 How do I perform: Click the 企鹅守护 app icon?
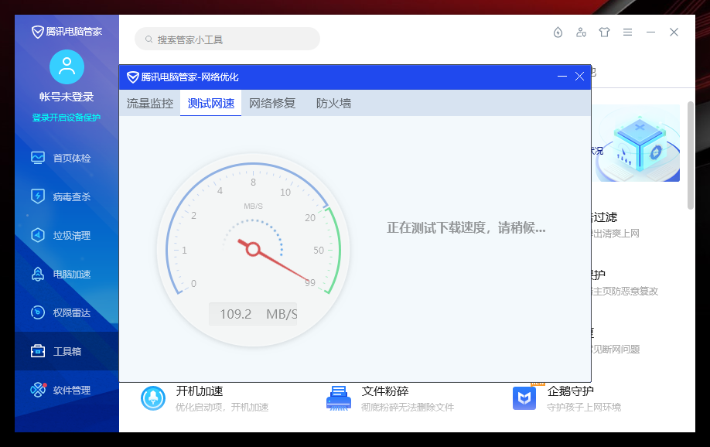[524, 398]
